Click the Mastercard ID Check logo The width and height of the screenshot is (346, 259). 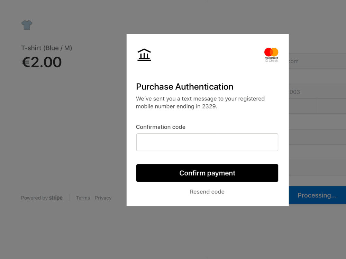click(x=271, y=55)
